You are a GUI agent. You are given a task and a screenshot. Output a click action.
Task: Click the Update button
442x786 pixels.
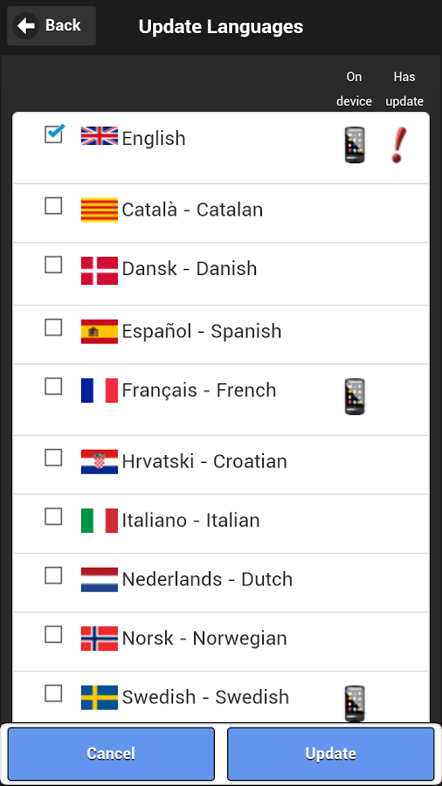coord(331,754)
